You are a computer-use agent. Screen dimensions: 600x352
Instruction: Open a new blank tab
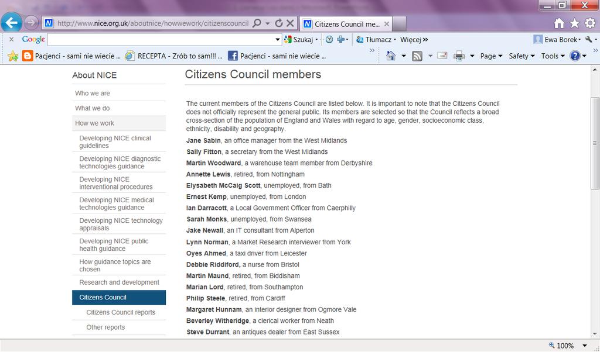[399, 24]
